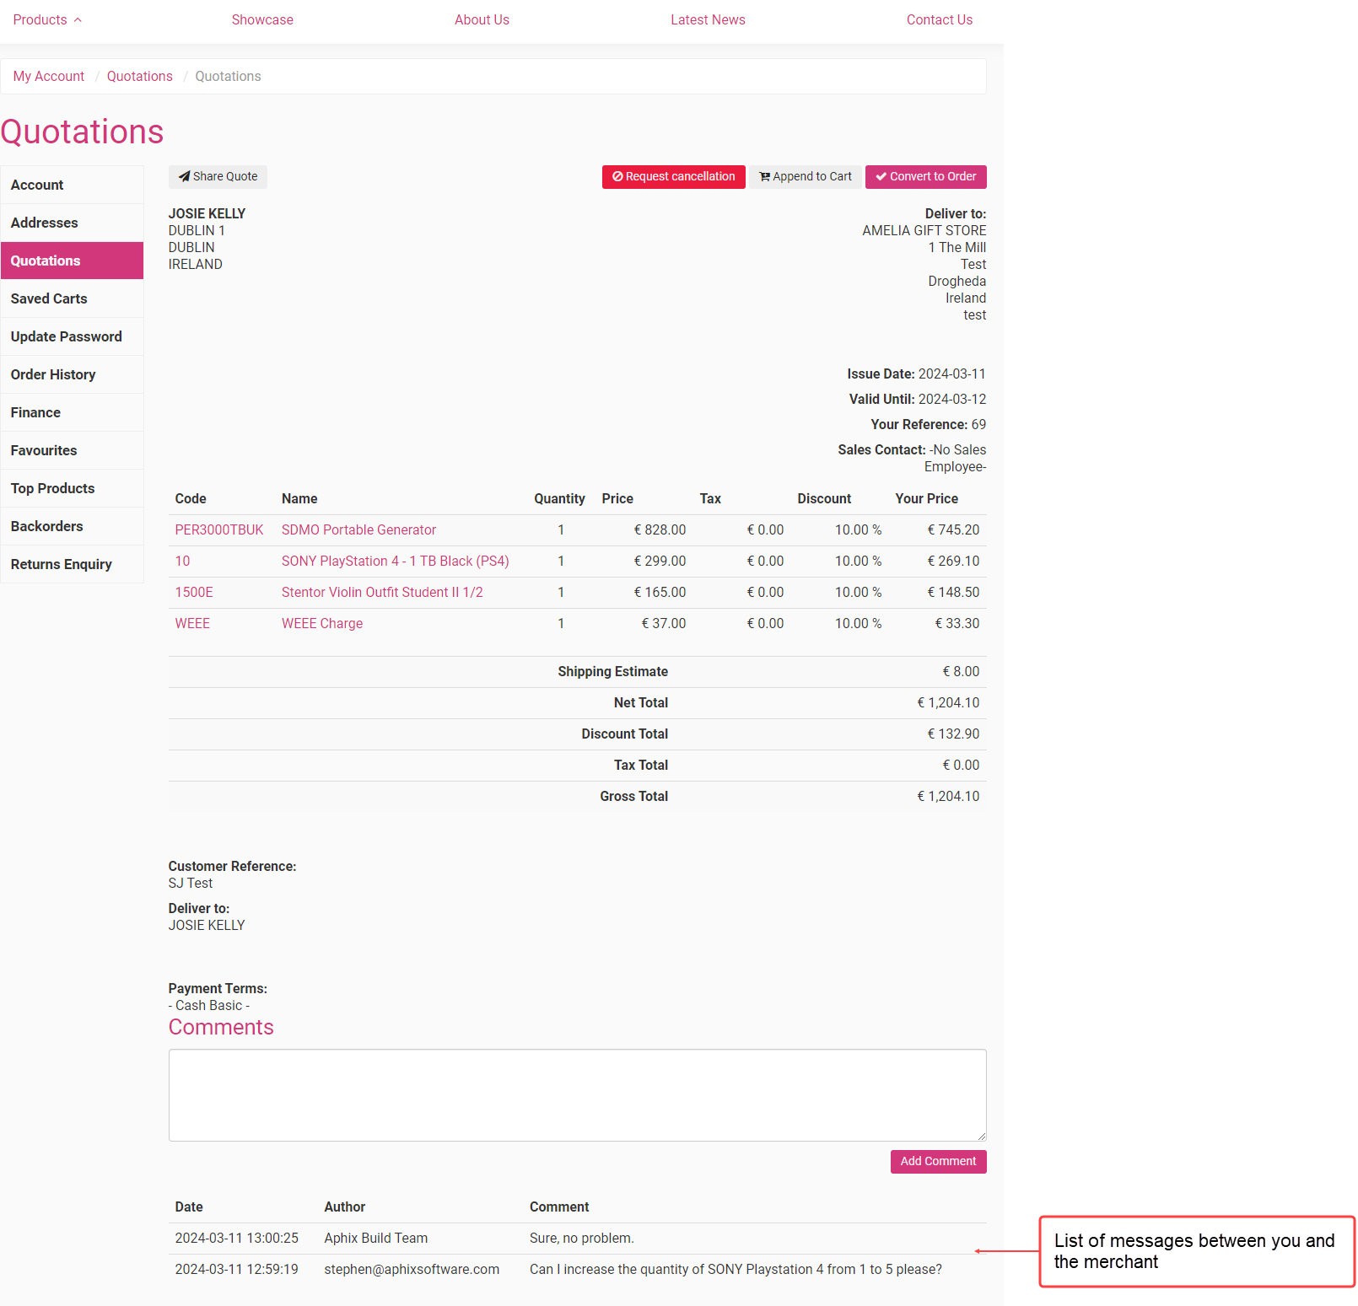Navigate to My Account via breadcrumb
Image resolution: width=1358 pixels, height=1306 pixels.
(48, 76)
